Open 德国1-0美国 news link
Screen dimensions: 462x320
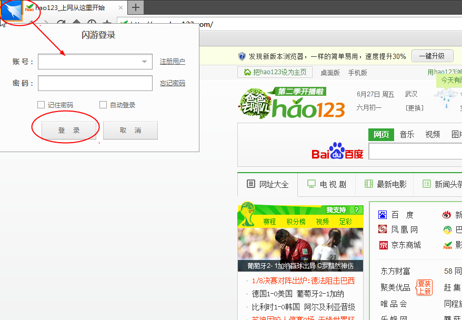click(272, 294)
